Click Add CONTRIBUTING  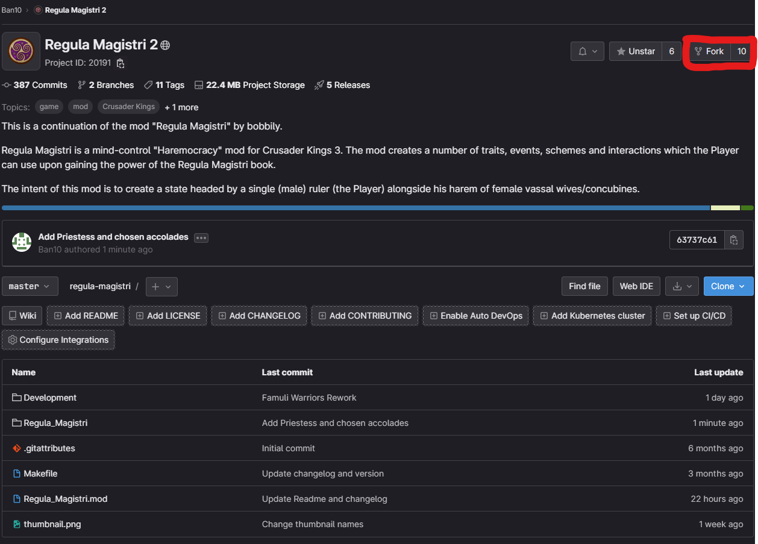365,316
